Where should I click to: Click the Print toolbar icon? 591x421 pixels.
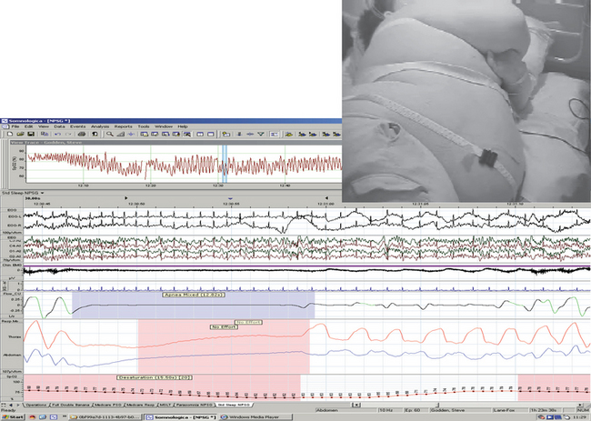82,134
